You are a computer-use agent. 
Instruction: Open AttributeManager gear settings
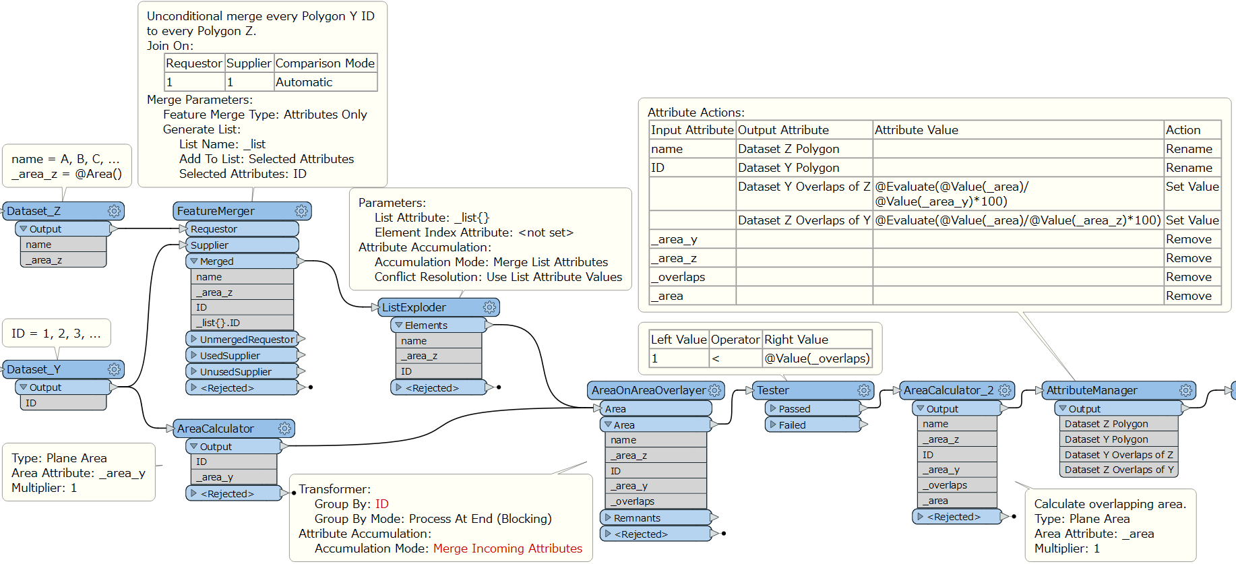point(1186,390)
